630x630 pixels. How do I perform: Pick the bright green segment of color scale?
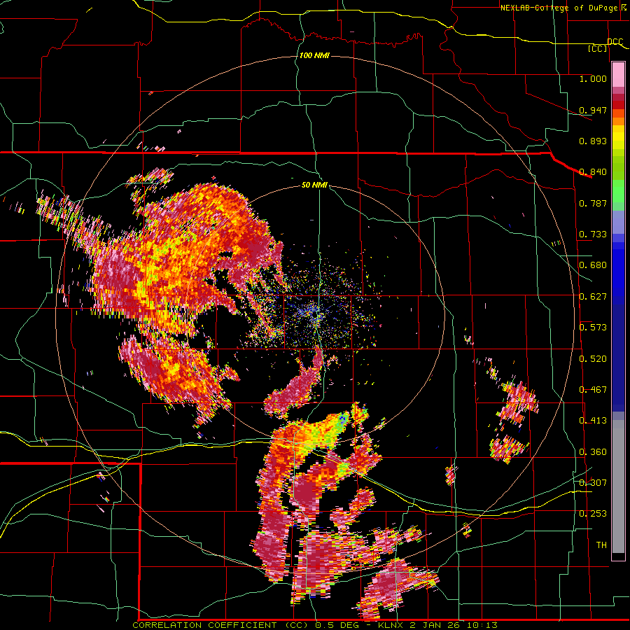coord(618,192)
